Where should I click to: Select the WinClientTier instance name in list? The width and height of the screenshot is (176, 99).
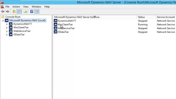click(65, 24)
